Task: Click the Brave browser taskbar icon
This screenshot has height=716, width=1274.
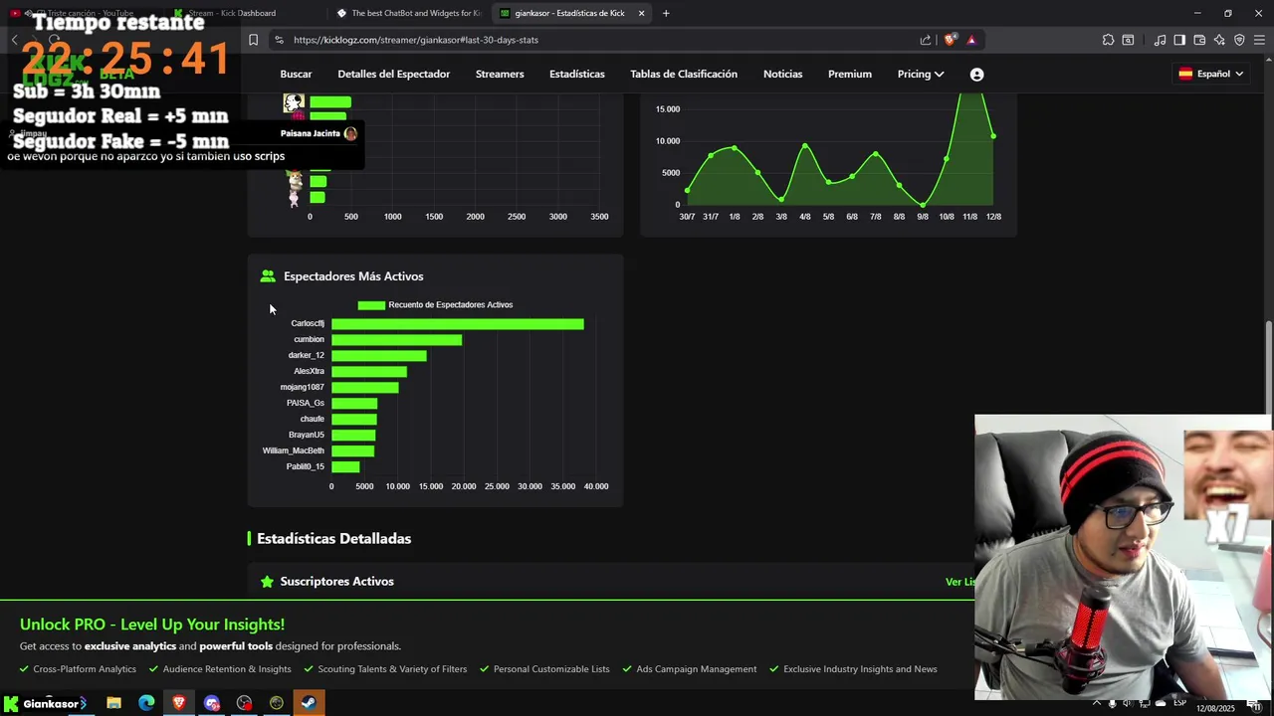Action: click(x=179, y=703)
